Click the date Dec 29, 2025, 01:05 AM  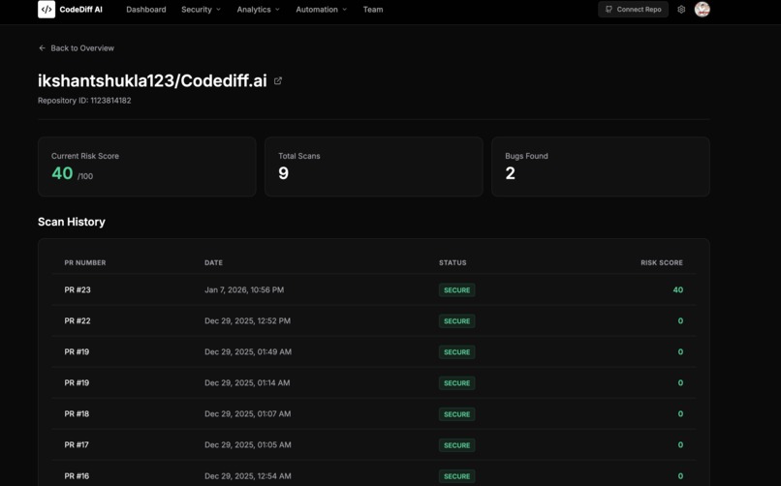[x=247, y=444]
